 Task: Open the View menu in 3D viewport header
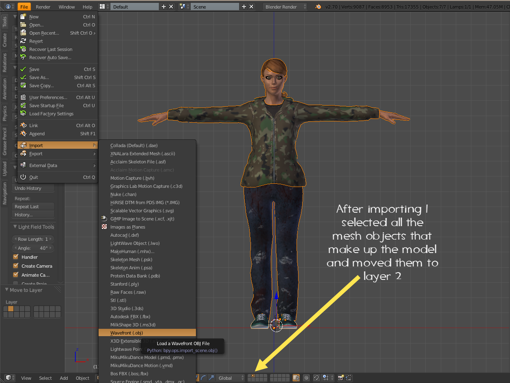(x=26, y=378)
